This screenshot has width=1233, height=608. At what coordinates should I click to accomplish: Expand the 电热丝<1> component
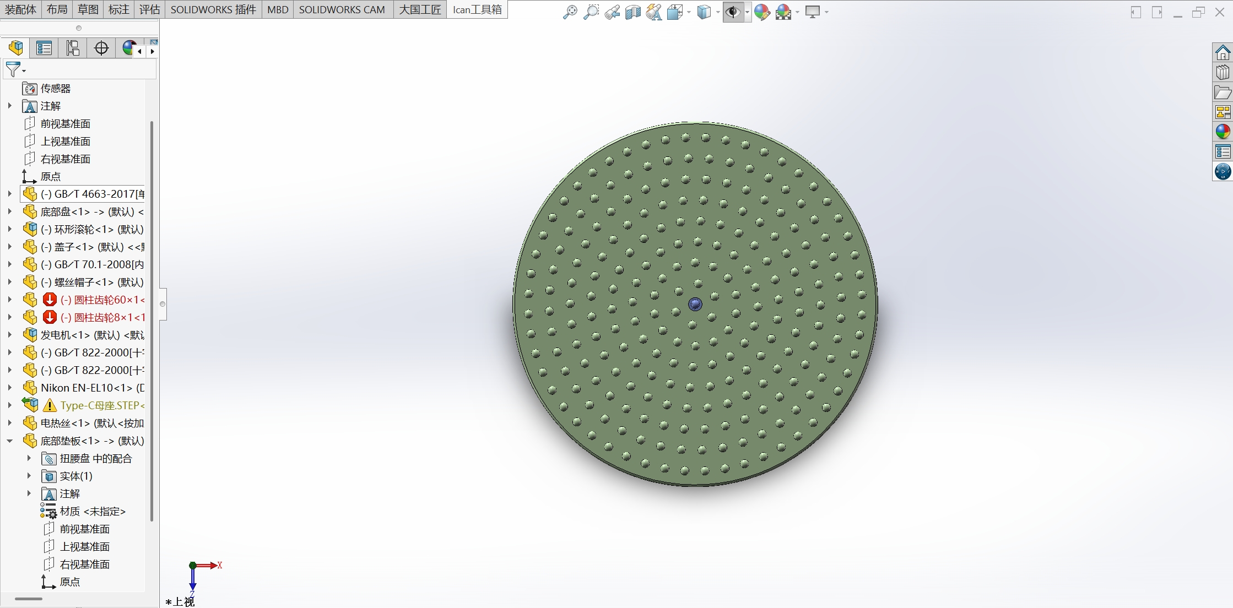(x=9, y=423)
